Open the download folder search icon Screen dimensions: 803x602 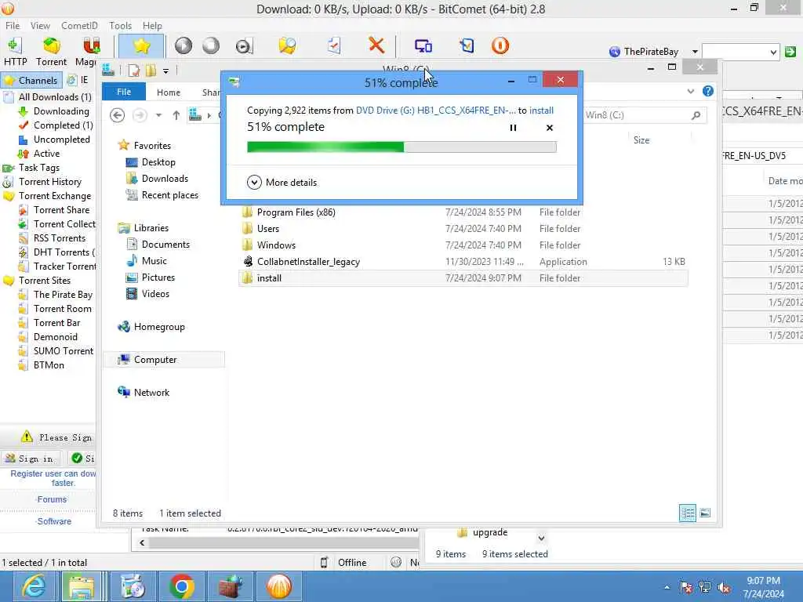pyautogui.click(x=287, y=46)
